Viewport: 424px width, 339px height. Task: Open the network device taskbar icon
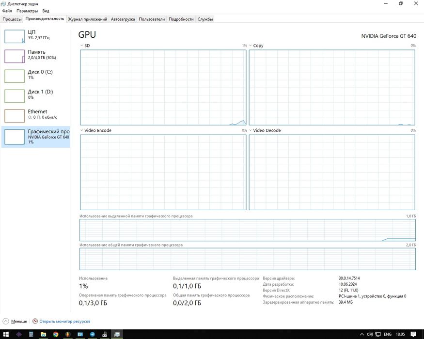(x=105, y=334)
